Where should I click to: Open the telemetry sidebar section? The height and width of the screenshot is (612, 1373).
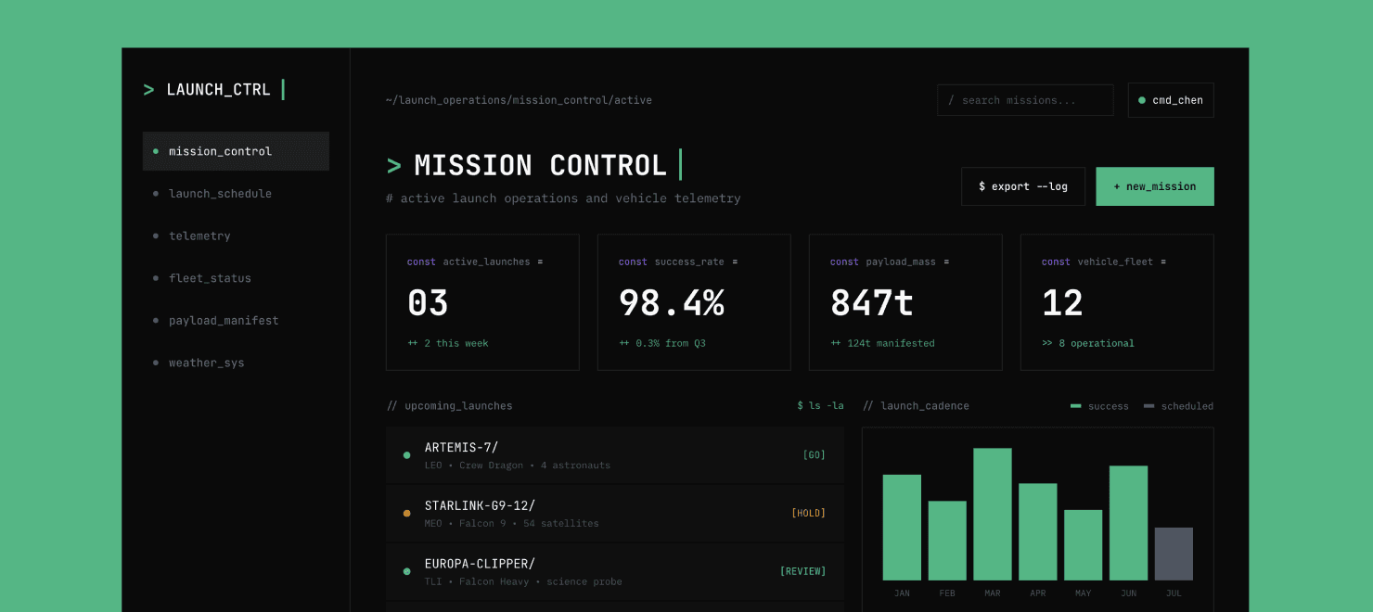pyautogui.click(x=199, y=236)
